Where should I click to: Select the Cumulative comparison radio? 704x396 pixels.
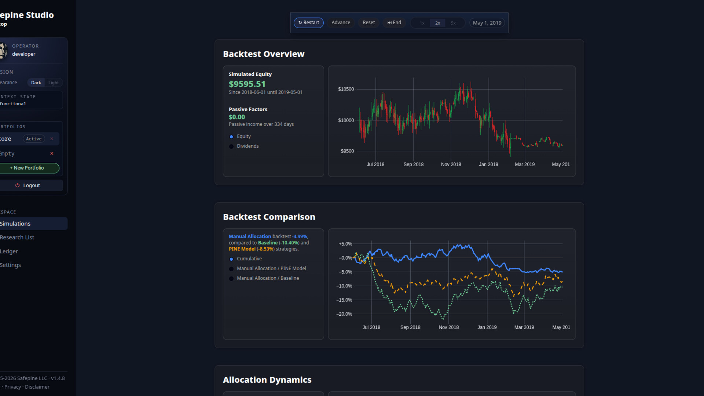[x=231, y=259]
